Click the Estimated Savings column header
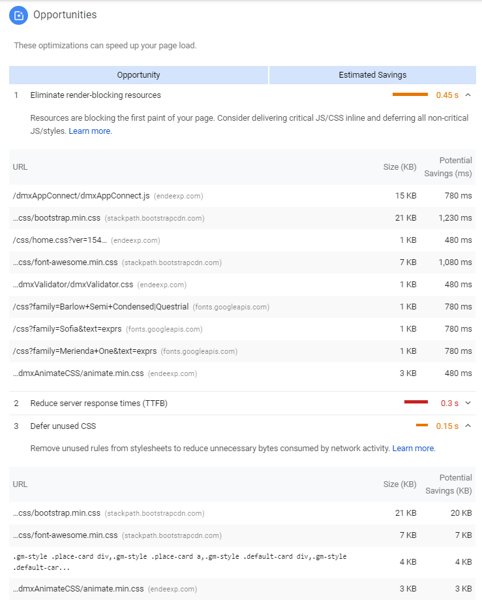Screen dimensions: 482x600 coord(372,75)
